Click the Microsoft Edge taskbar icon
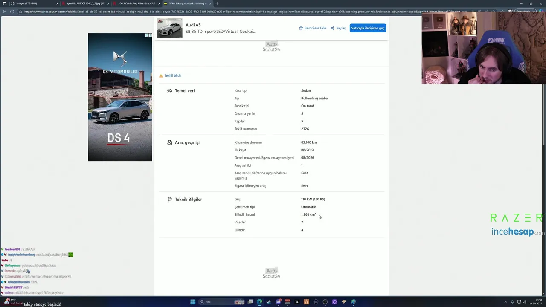The height and width of the screenshot is (307, 546). [x=259, y=302]
